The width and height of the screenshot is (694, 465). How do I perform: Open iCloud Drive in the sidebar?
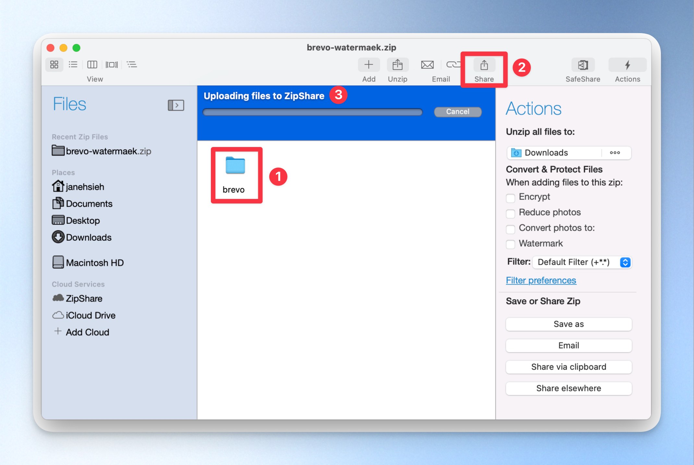[84, 315]
